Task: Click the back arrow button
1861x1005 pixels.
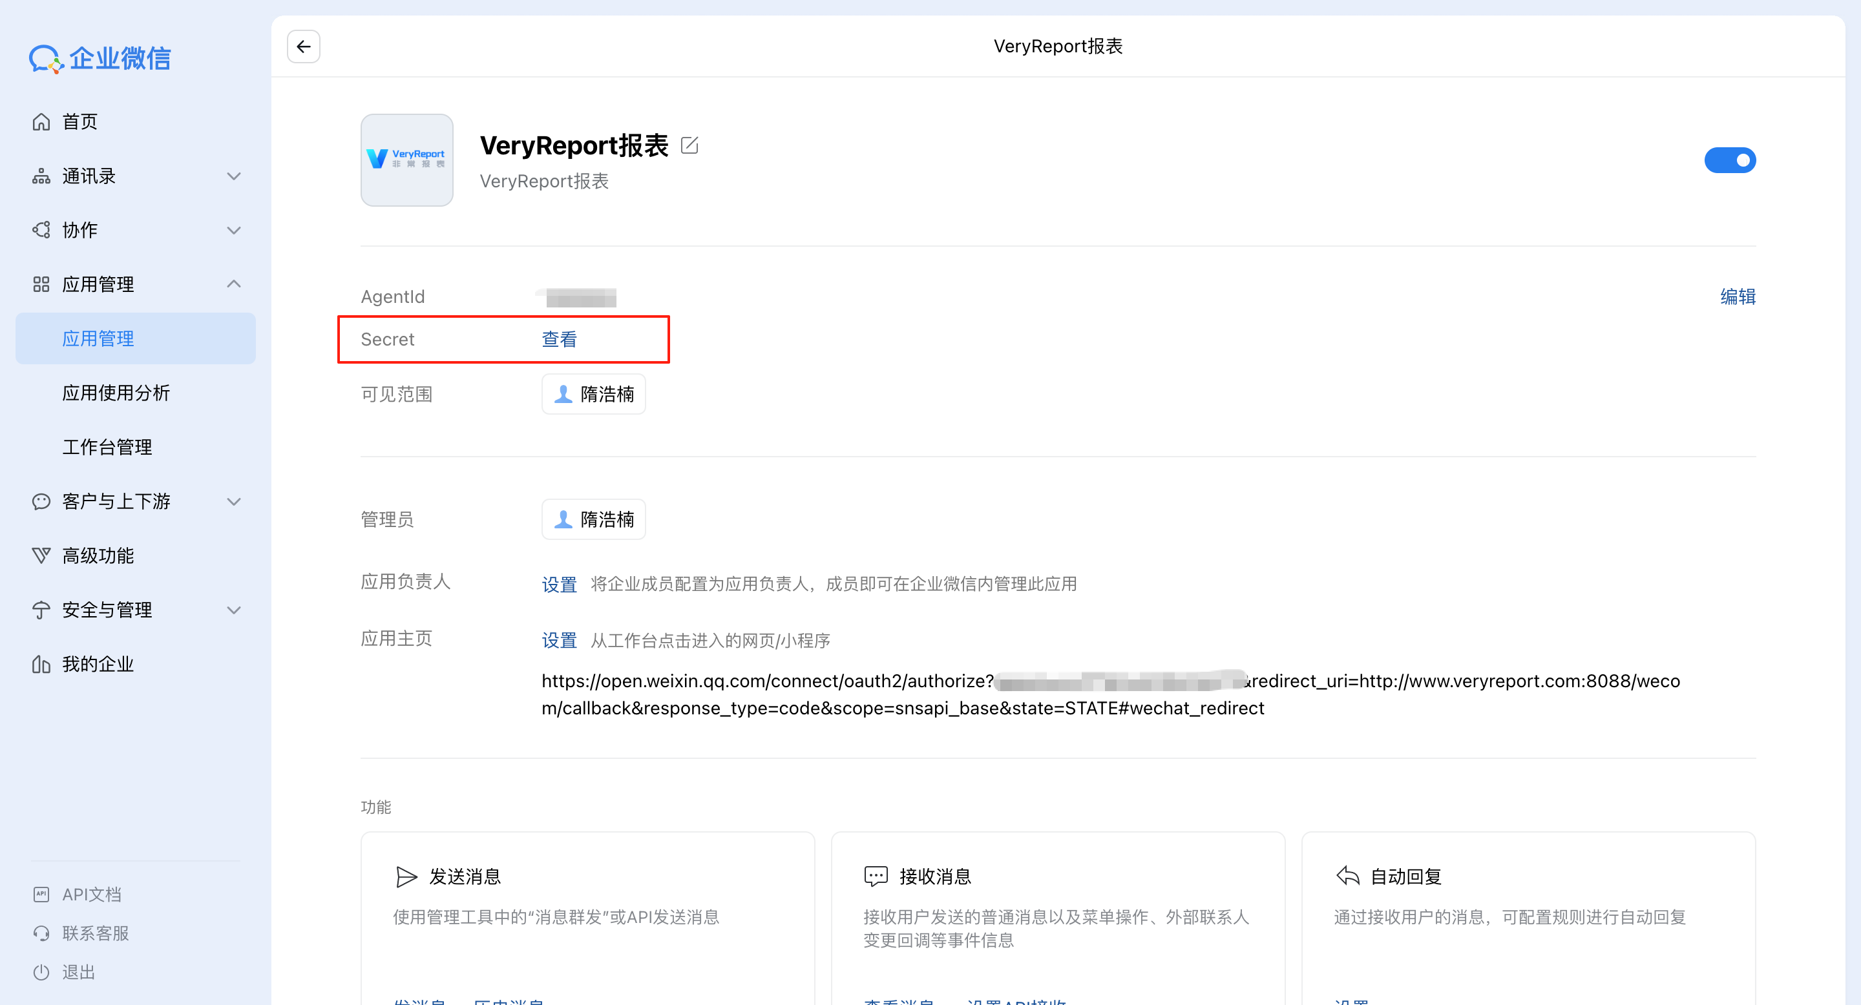Action: (x=304, y=47)
